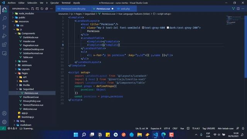Expand the Jetstream folder
This screenshot has height=139, width=247.
point(16,65)
